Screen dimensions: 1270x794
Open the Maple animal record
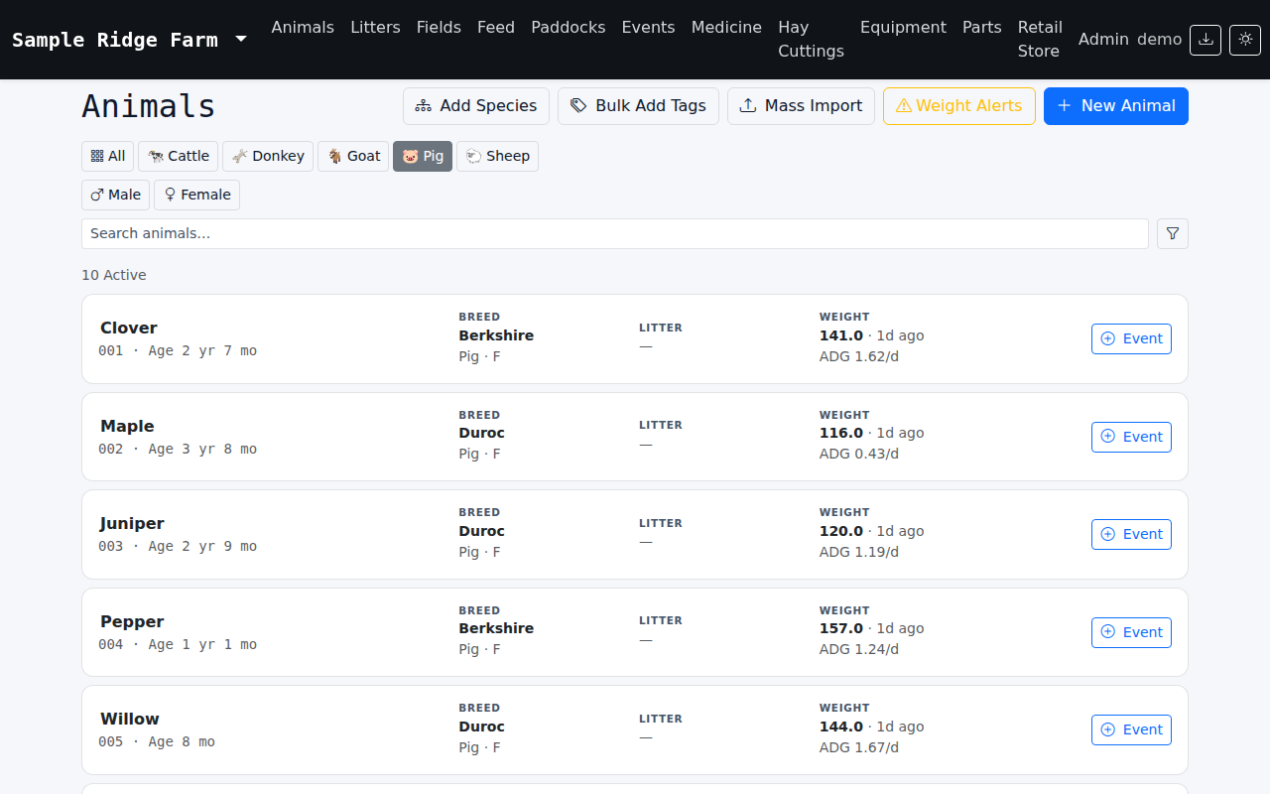tap(127, 426)
